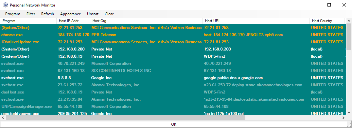Click the OK button at the bottom

[x=174, y=124]
